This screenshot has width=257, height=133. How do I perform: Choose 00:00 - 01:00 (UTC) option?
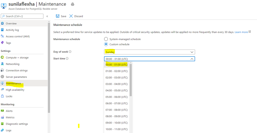tap(117, 65)
